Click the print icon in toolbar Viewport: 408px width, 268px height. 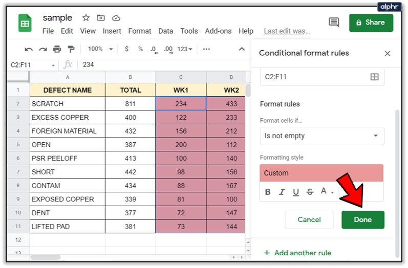tap(57, 49)
